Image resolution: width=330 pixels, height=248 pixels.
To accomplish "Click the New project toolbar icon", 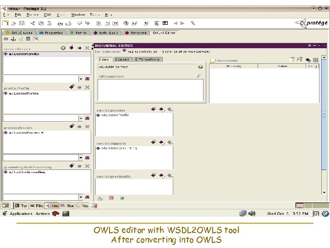I will coord(5,23).
